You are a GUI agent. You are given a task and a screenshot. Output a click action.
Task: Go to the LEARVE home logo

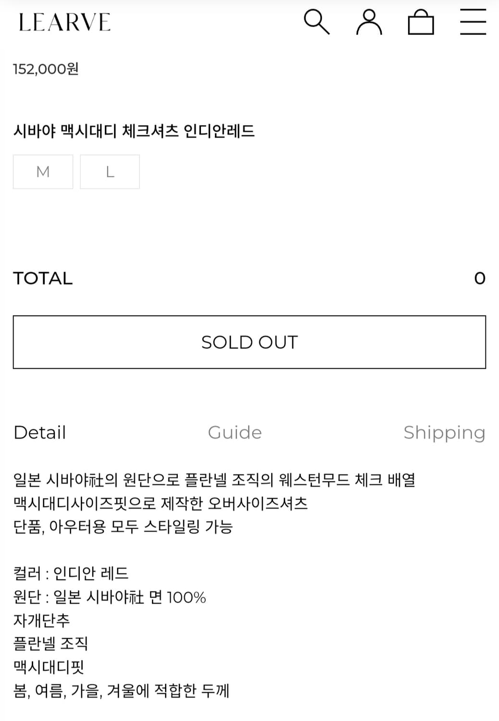click(64, 23)
